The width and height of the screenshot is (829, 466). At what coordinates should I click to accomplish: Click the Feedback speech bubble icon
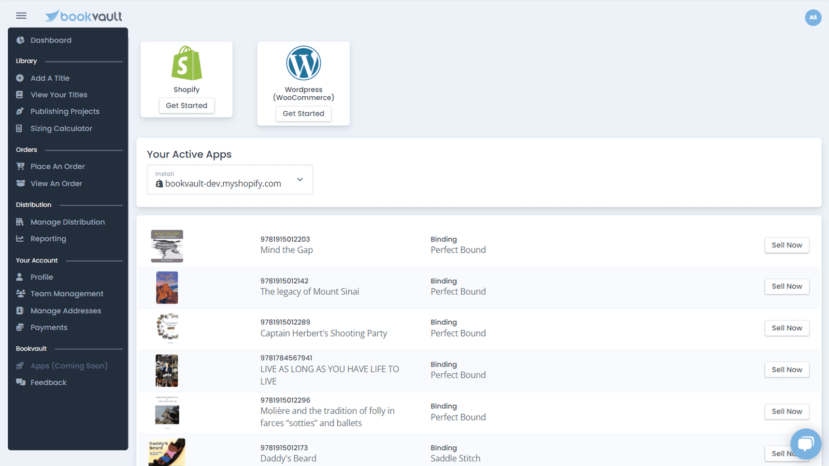[21, 382]
